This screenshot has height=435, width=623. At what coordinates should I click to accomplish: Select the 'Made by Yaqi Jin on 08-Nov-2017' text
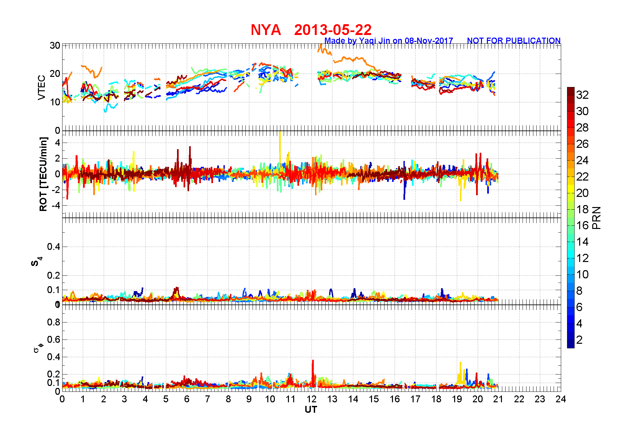[x=389, y=41]
